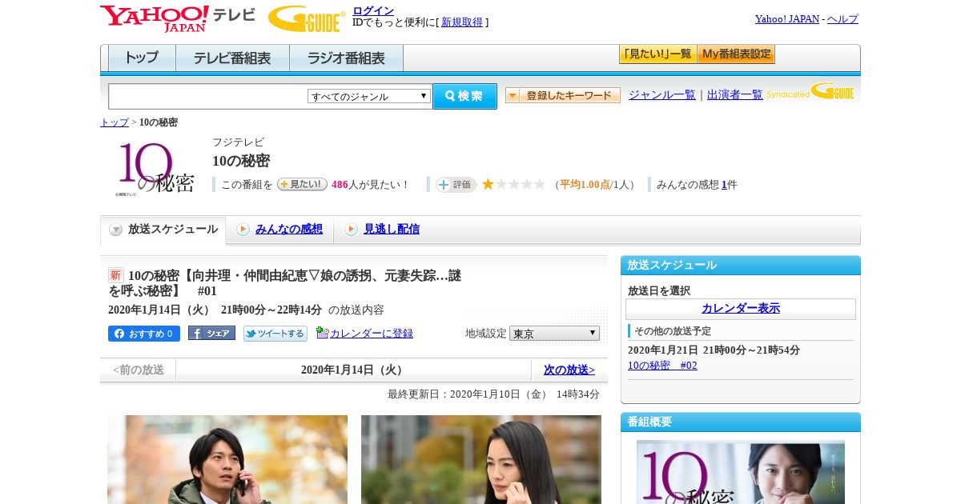Open the すべてのジャンル genre dropdown
961x504 pixels.
(x=369, y=96)
